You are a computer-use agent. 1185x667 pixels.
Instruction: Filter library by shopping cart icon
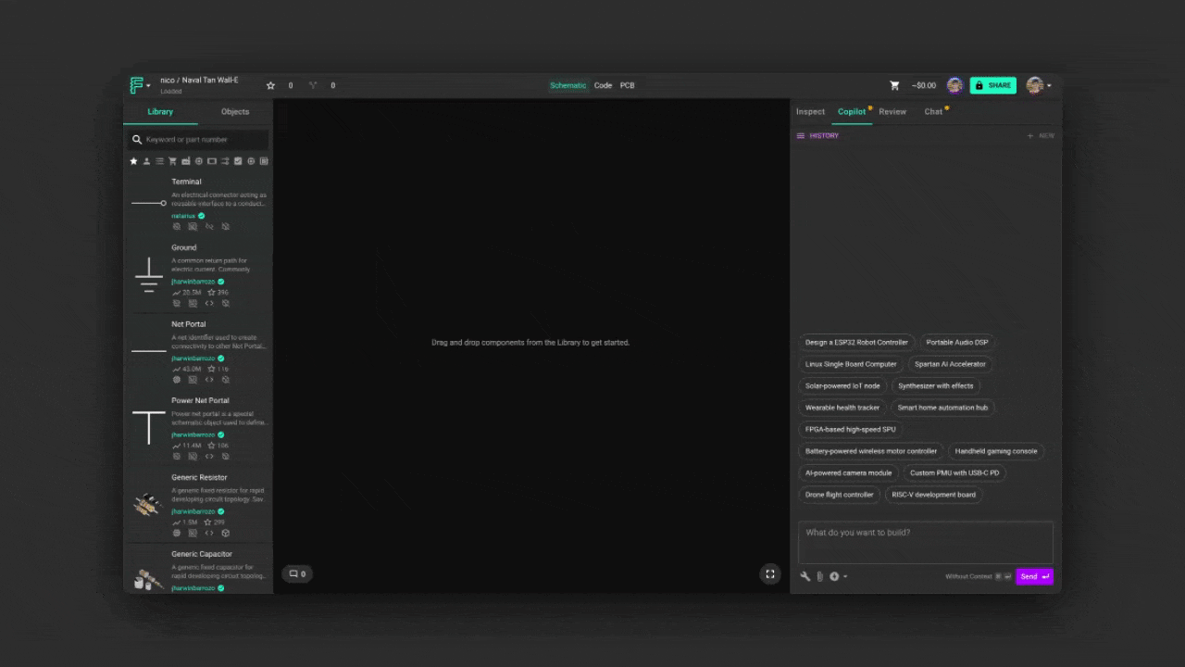click(172, 161)
